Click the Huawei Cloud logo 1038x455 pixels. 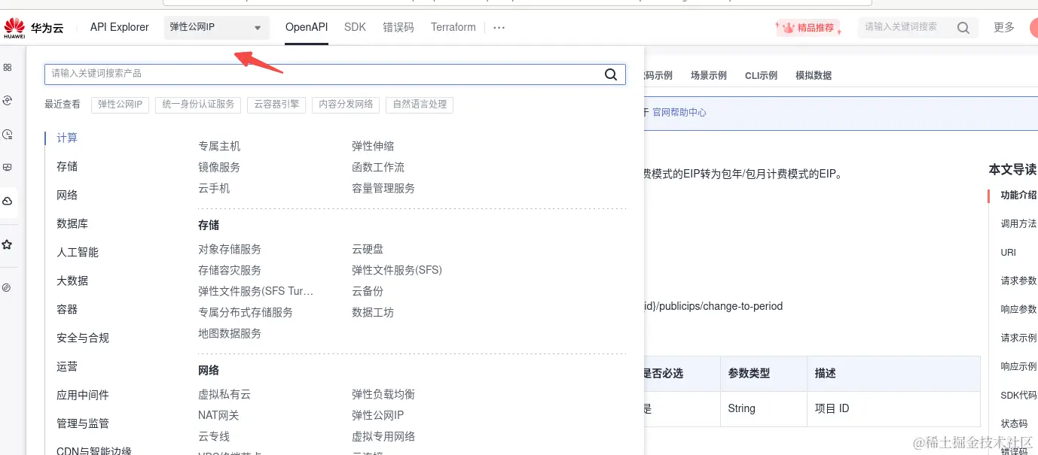click(34, 28)
